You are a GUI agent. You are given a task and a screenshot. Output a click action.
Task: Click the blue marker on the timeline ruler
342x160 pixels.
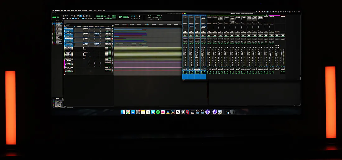pos(147,24)
